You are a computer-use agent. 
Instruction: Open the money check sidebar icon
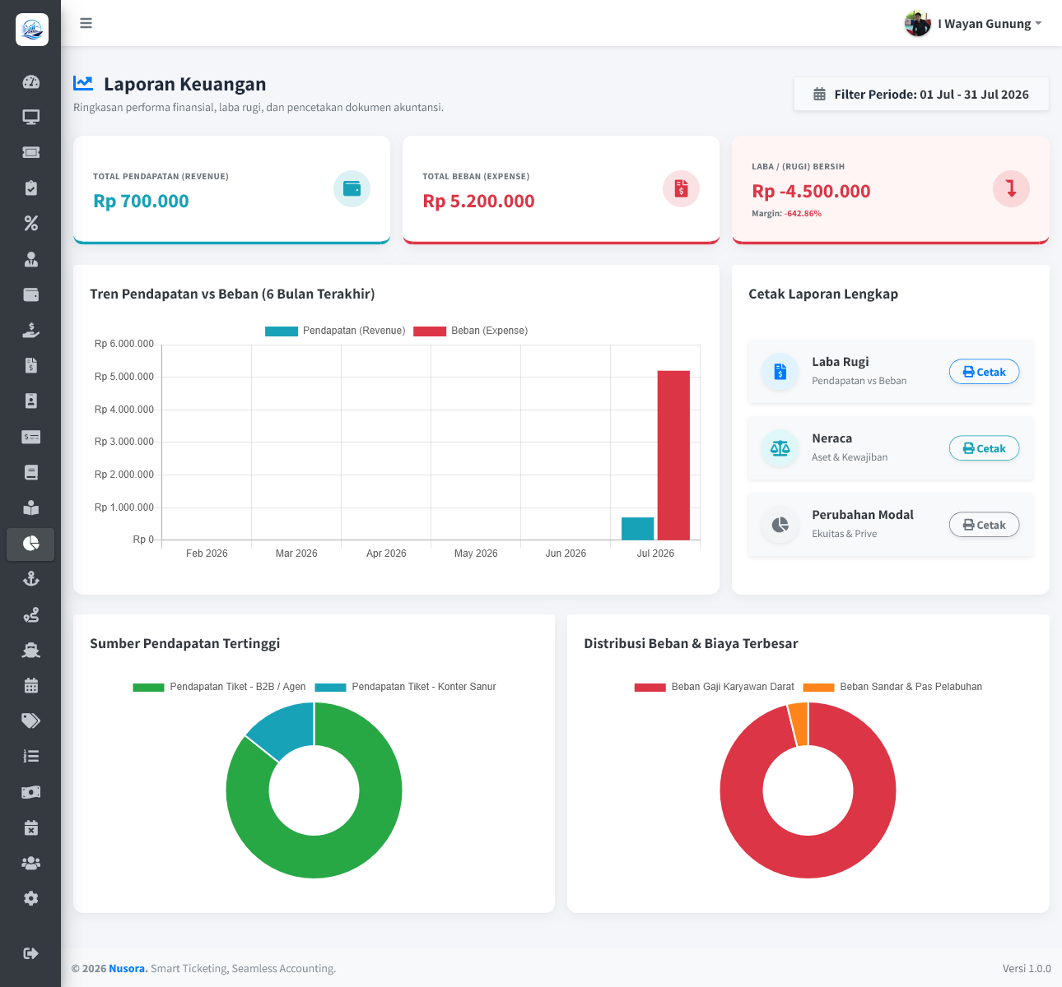[30, 437]
